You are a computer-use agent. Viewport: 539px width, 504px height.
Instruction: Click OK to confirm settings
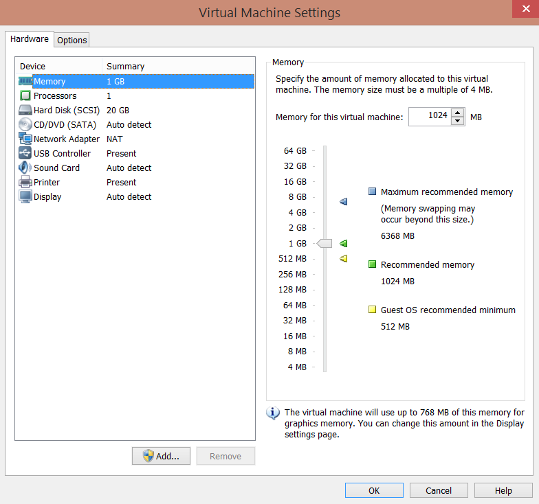tap(374, 490)
